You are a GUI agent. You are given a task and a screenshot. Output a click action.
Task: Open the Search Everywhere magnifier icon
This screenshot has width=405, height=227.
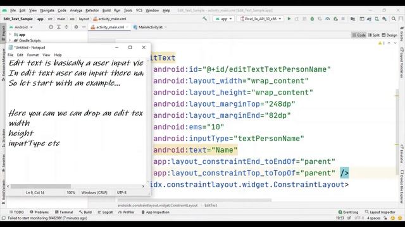point(394,19)
